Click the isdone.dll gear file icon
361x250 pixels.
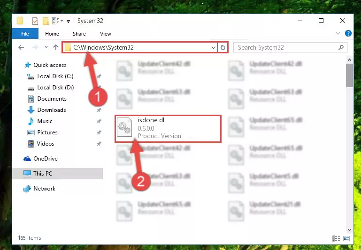click(124, 127)
